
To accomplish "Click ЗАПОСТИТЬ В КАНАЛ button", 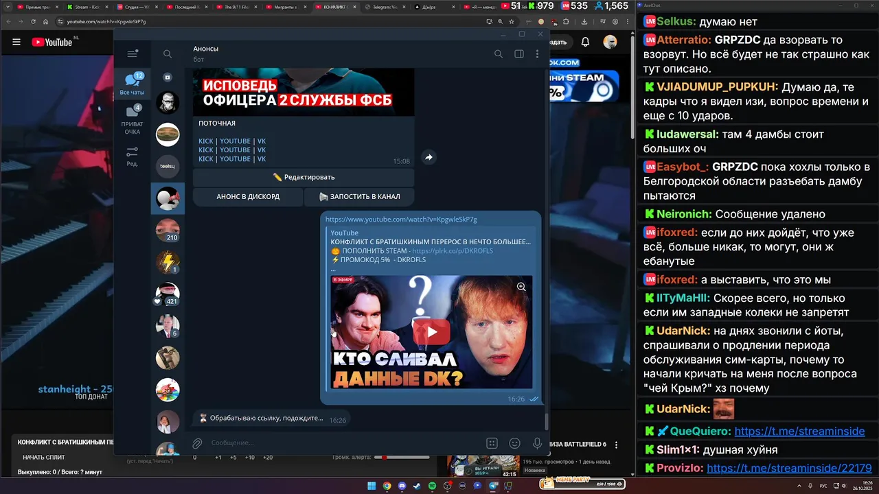I will click(359, 196).
